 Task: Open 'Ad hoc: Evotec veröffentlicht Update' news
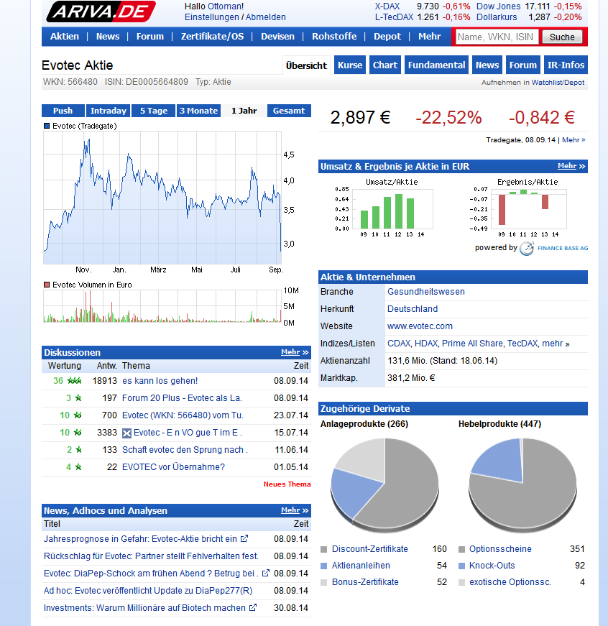coord(148,591)
